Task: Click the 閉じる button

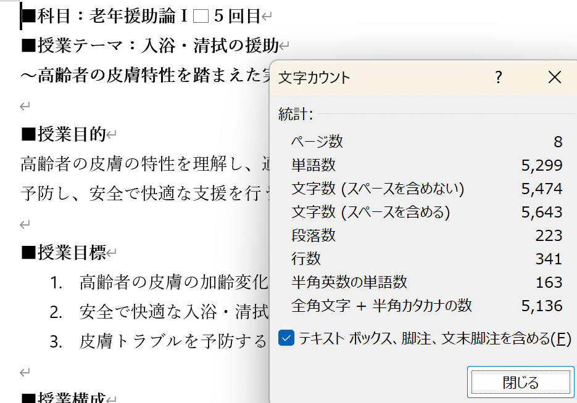Action: (x=520, y=381)
